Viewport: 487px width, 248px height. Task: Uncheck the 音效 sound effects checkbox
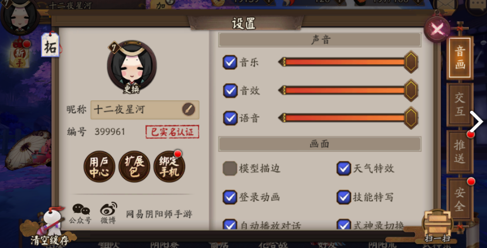(x=230, y=90)
